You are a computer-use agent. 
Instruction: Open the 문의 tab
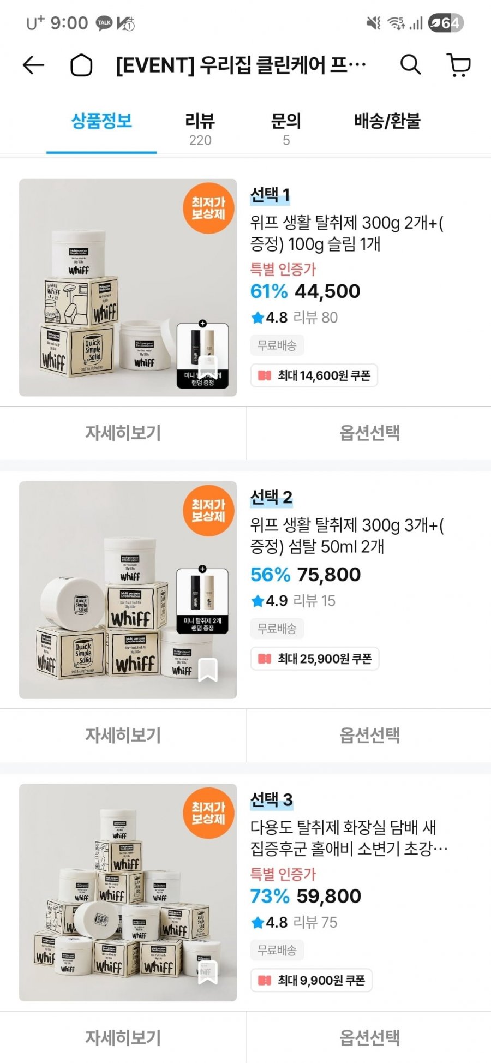pos(286,129)
